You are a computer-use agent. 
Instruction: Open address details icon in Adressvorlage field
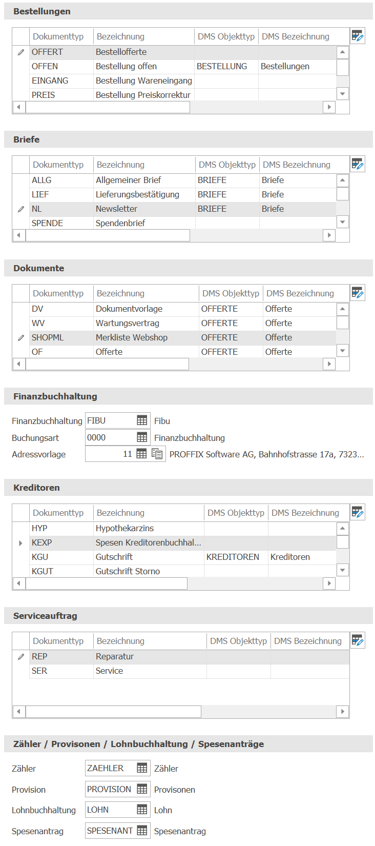tap(157, 454)
